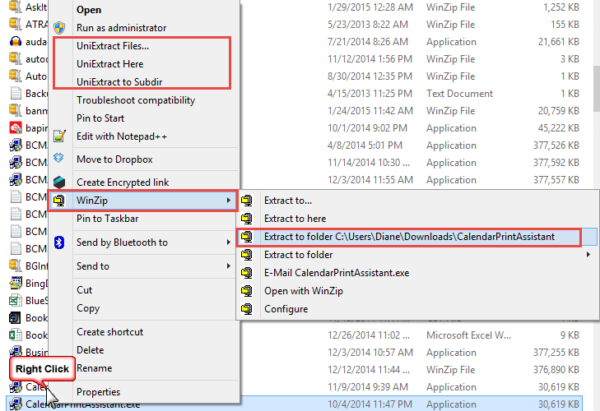Select Extract to folder CalendarPrintAssistant path
The width and height of the screenshot is (600, 411).
(x=409, y=237)
